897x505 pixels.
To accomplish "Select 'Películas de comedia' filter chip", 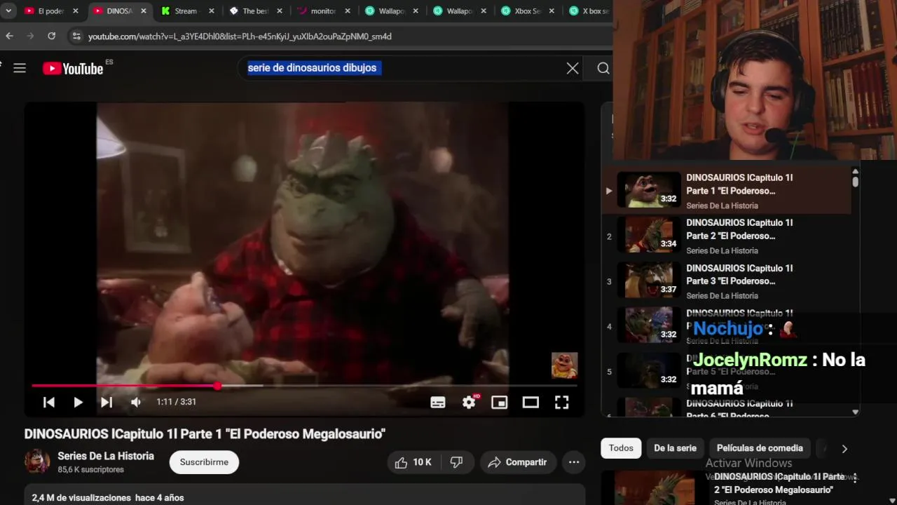I will coord(760,448).
